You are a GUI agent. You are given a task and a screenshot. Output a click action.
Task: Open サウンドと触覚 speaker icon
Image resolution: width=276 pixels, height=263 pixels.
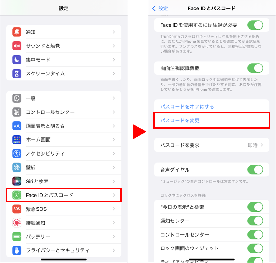17,46
